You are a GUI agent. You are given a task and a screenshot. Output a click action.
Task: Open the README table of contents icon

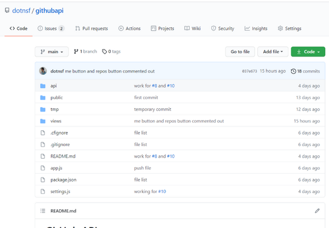pos(43,211)
